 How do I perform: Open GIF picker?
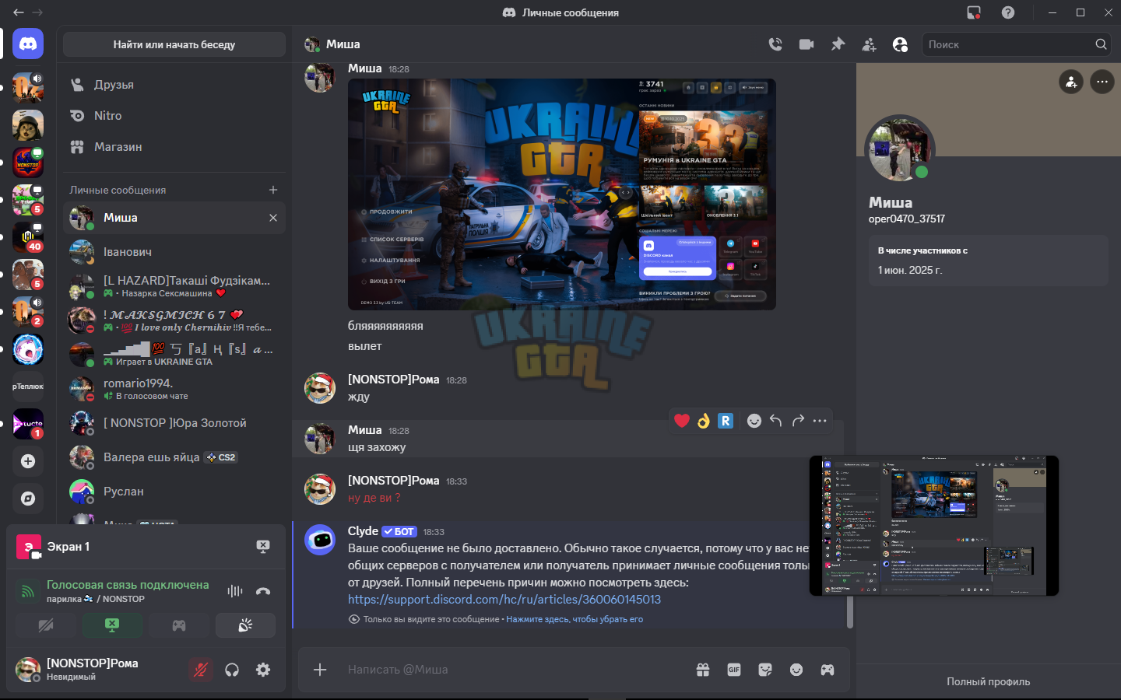pos(734,670)
